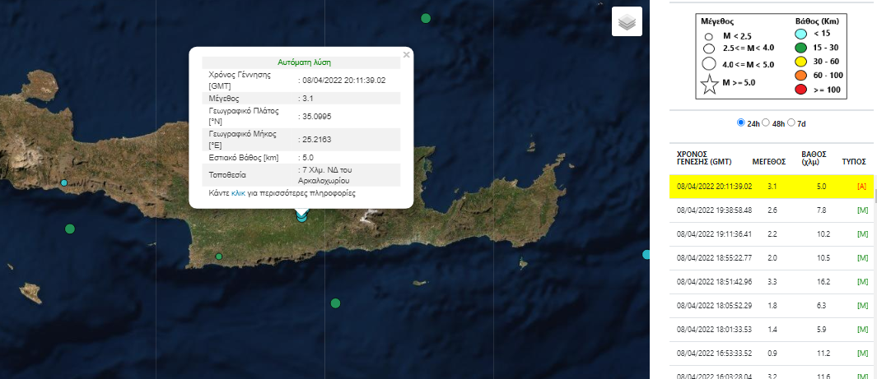Open the 'κλικ' link for more information
This screenshot has height=379, width=877.
[x=238, y=194]
